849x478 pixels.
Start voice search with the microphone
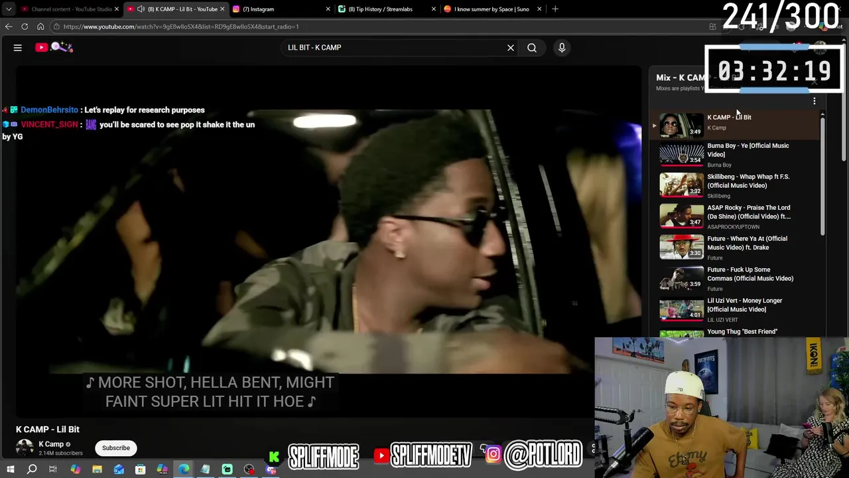click(562, 48)
